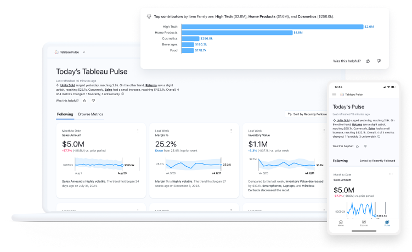Click thumbs down under desktop Pulse summary
The width and height of the screenshot is (412, 252).
[x=93, y=101]
